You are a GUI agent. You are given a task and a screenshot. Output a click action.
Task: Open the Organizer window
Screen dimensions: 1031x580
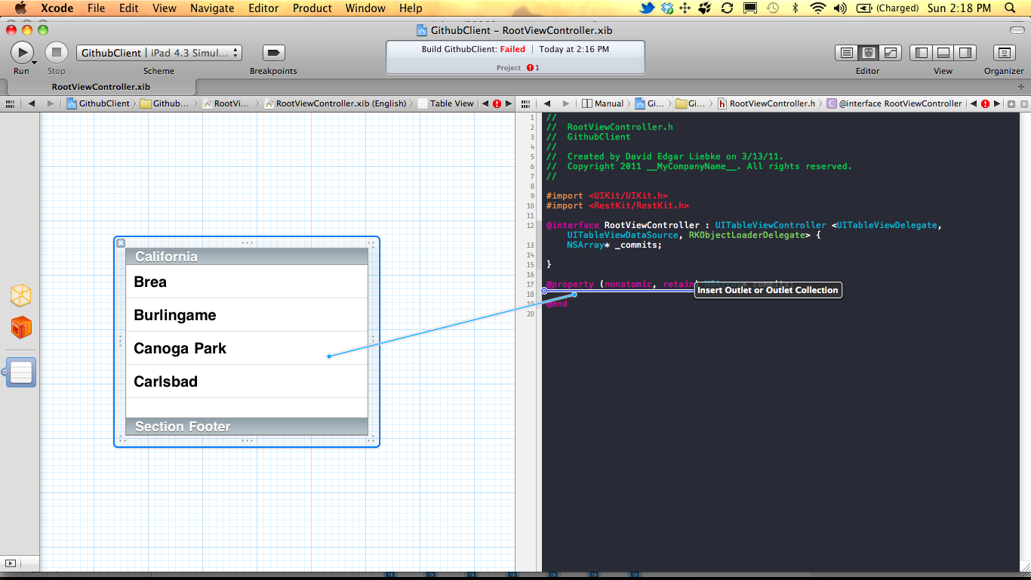pyautogui.click(x=1004, y=53)
